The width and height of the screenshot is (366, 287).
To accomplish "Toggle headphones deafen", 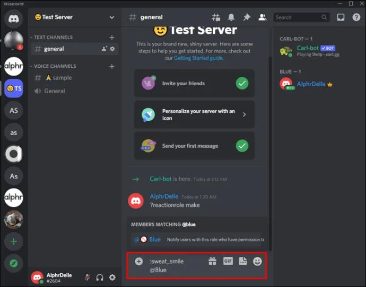I will (x=100, y=277).
